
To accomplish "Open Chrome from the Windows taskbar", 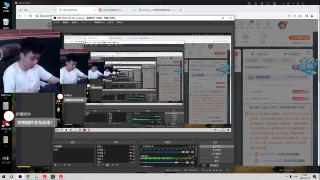I will 28,177.
